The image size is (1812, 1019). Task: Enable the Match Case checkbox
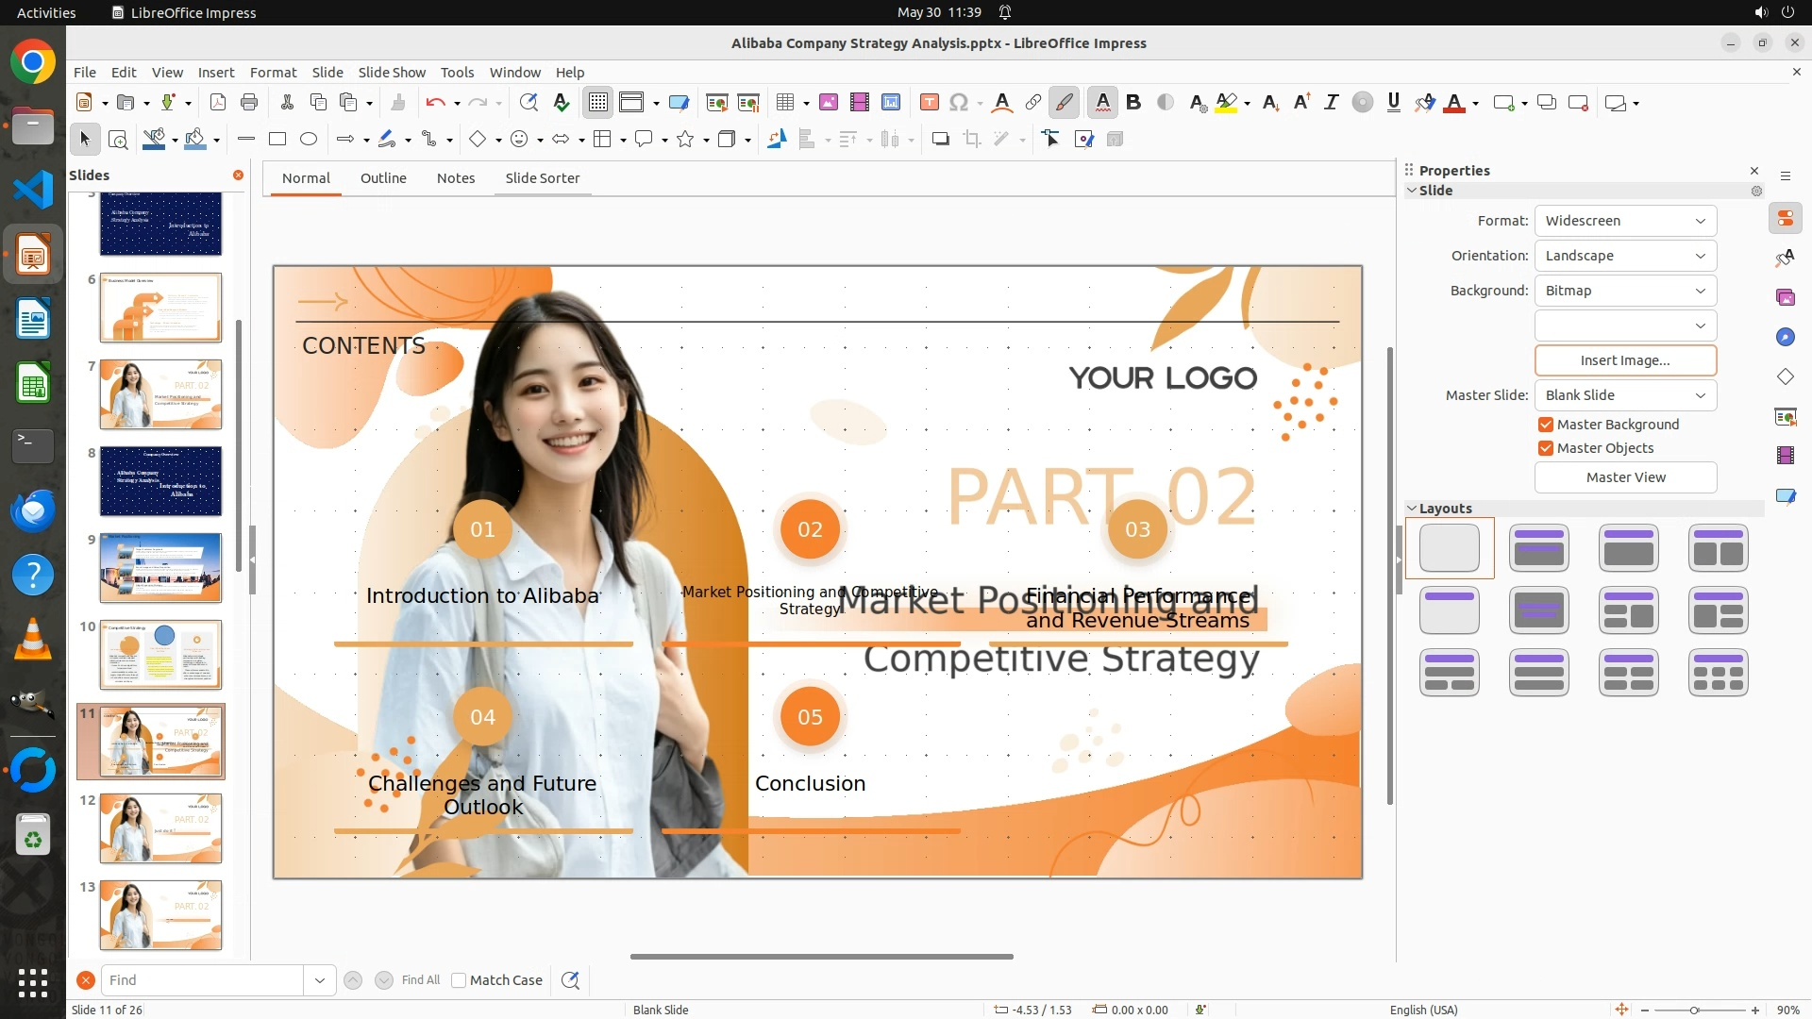pyautogui.click(x=459, y=980)
